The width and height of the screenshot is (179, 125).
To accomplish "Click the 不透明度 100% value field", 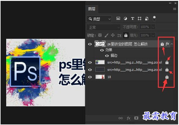I will tap(145, 27).
